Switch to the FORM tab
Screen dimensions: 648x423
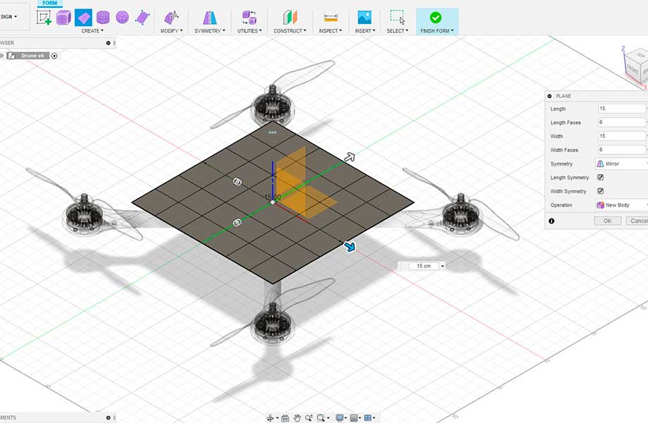click(49, 3)
